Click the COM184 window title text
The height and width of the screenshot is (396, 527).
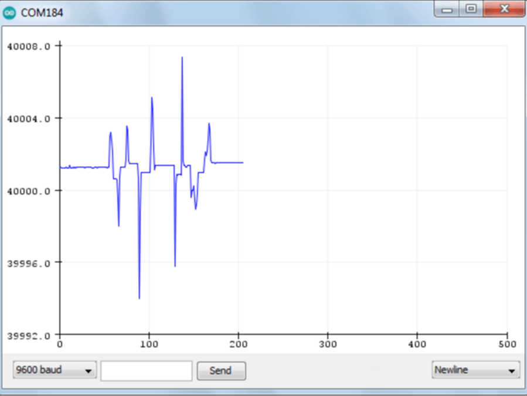42,13
